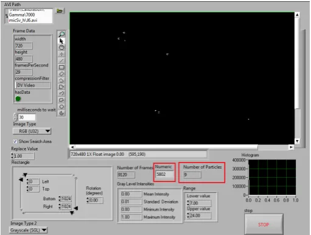Click the milliseconds to wait field
311x235 pixels.
(27, 118)
